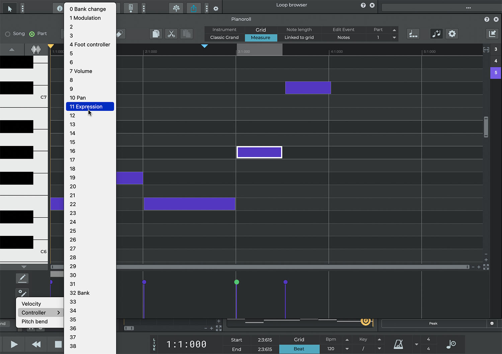Toggle the metronome icon
This screenshot has height=354, width=502.
point(398,344)
